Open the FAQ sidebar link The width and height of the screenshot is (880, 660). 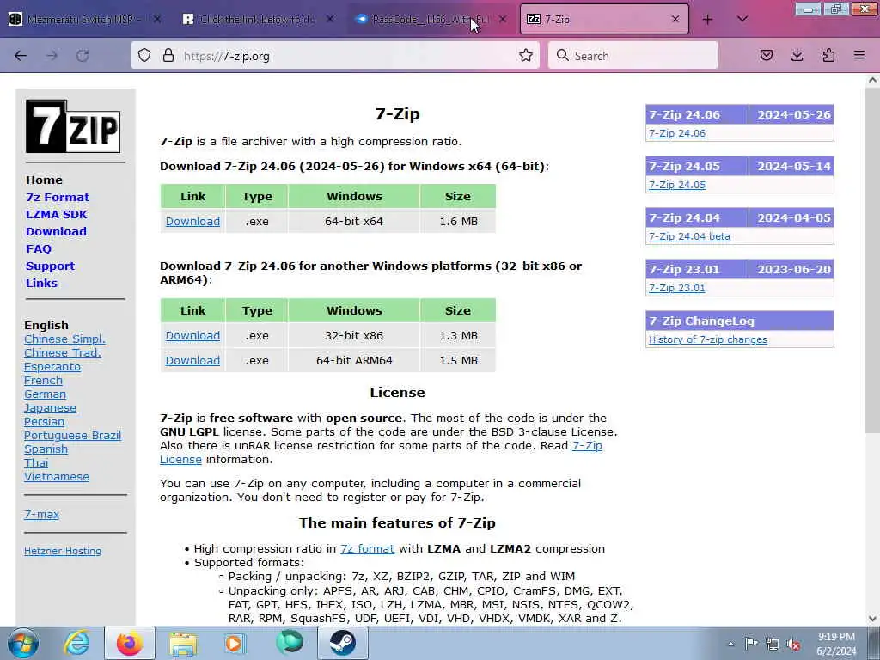coord(38,248)
